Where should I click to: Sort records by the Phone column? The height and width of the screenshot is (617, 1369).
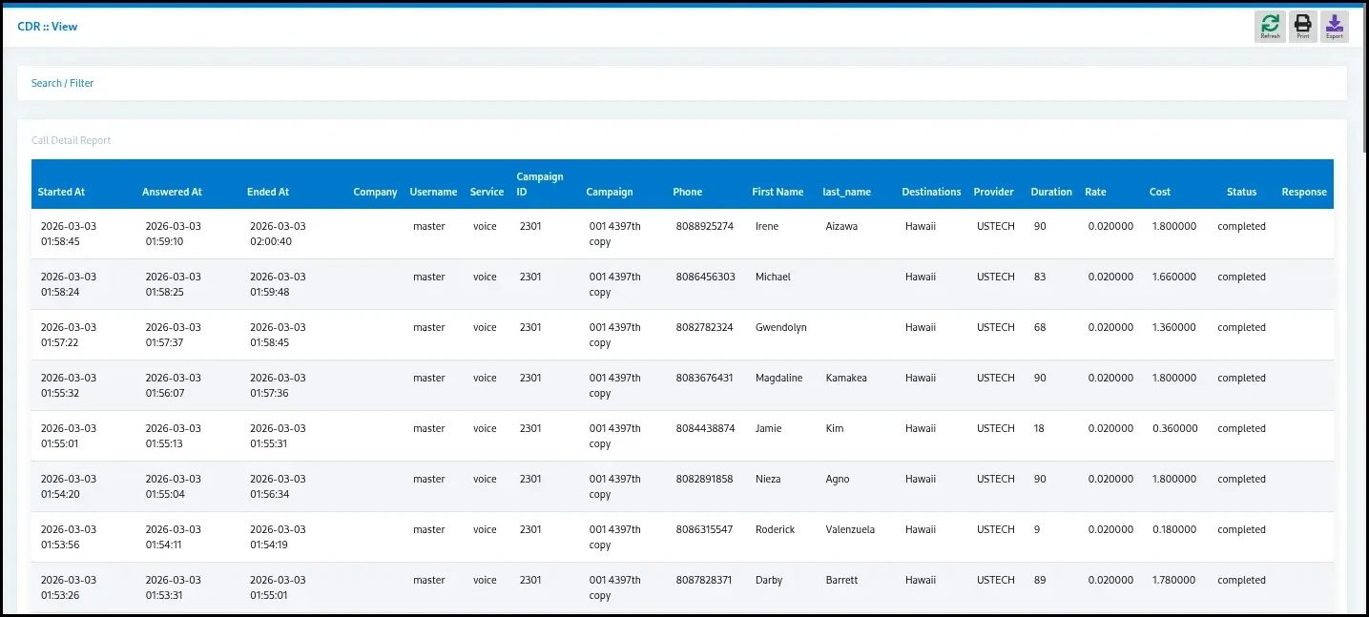[x=687, y=191]
